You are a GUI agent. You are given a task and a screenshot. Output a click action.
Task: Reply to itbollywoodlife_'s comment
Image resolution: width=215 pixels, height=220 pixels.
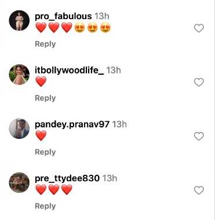click(45, 98)
